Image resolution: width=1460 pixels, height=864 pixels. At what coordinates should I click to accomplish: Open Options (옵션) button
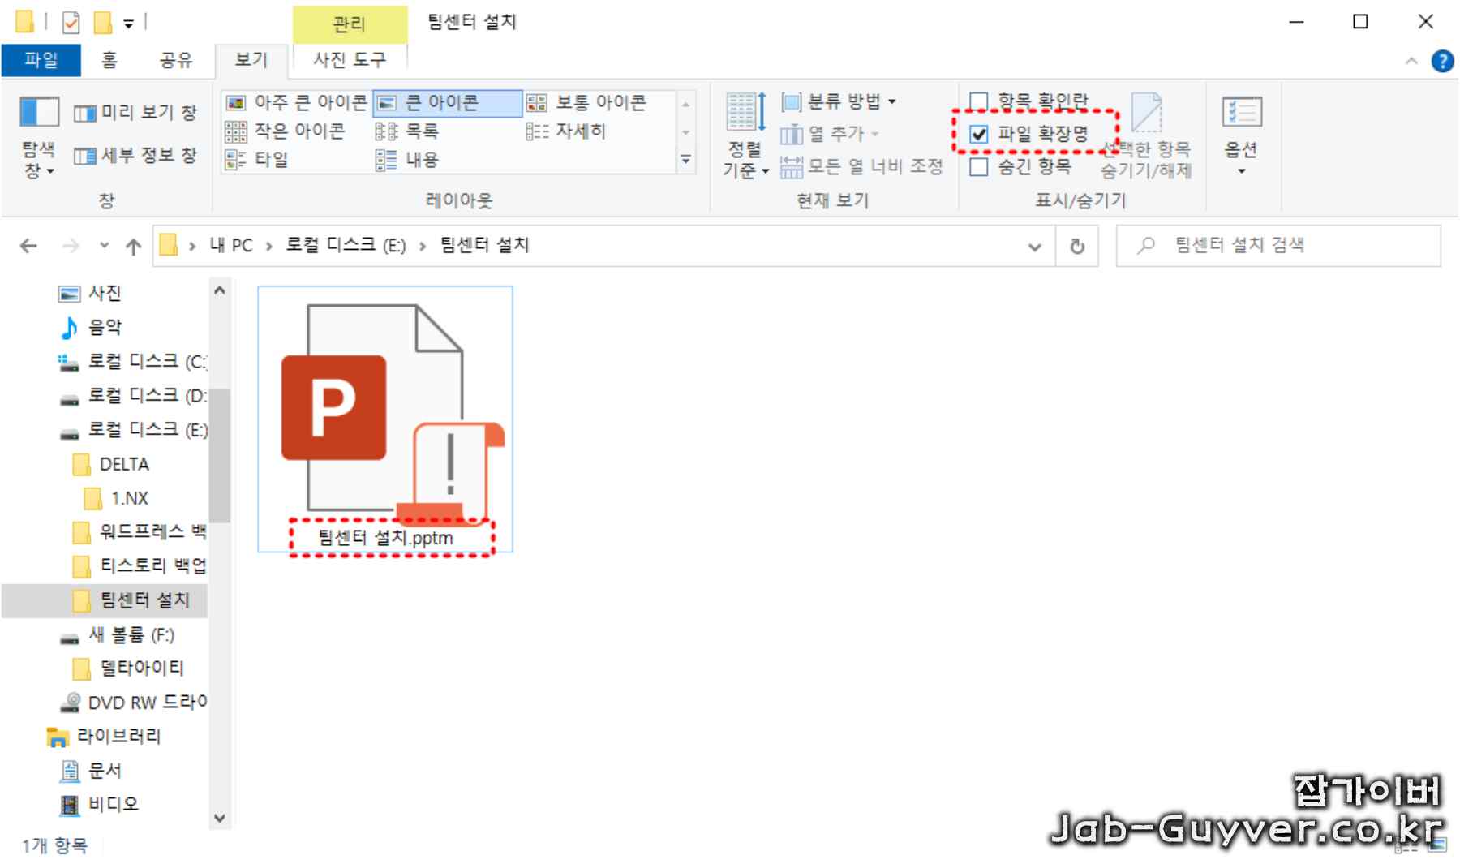click(1241, 136)
